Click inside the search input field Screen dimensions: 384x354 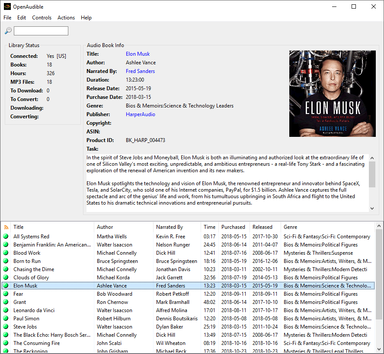point(41,31)
